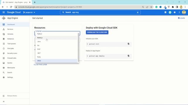Open the Google Cloud navigation hamburger menu
This screenshot has width=188, height=105.
pyautogui.click(x=4, y=12)
